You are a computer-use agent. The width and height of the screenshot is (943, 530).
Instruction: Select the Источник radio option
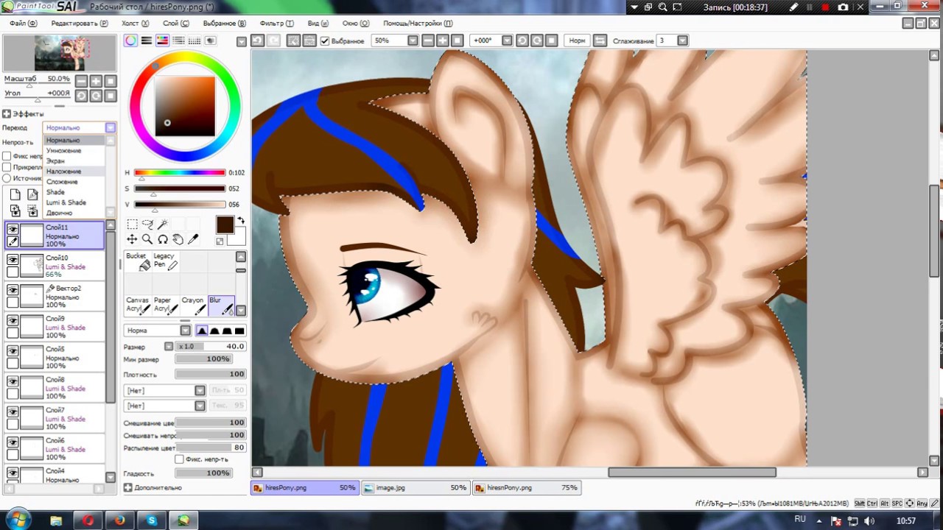tap(7, 178)
